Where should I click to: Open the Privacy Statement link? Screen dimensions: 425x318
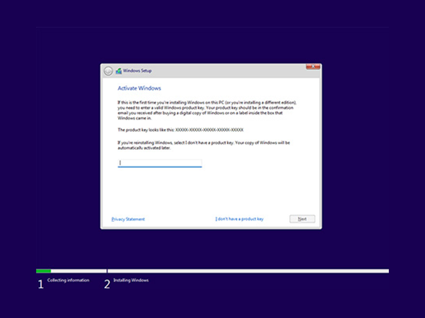pos(128,219)
